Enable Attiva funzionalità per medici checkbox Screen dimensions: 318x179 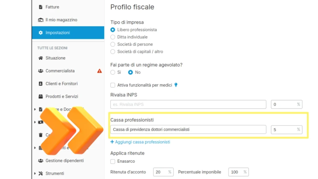[x=112, y=85]
